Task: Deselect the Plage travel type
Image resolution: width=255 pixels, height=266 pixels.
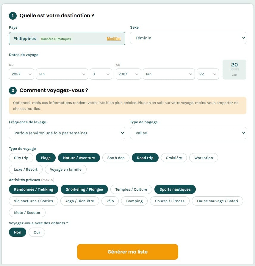Action: 46,158
